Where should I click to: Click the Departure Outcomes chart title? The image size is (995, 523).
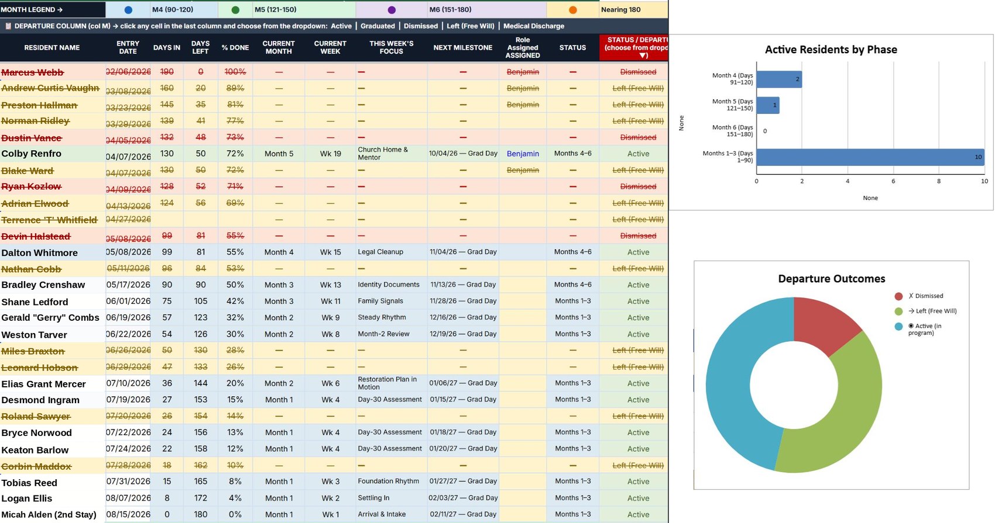[x=831, y=279]
